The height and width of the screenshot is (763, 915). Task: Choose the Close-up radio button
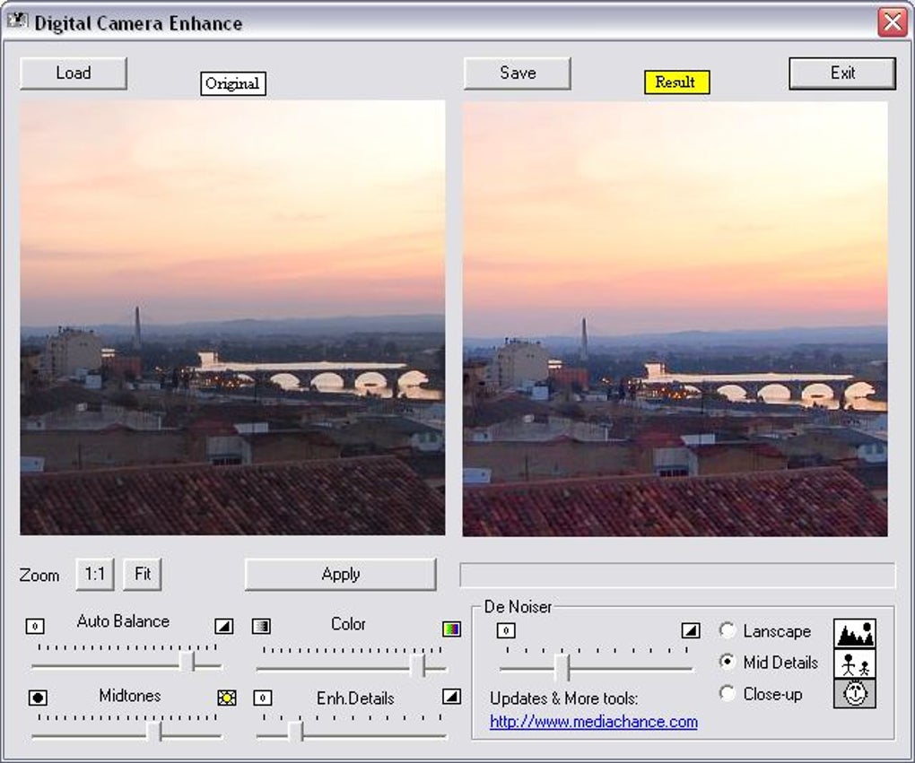(728, 693)
